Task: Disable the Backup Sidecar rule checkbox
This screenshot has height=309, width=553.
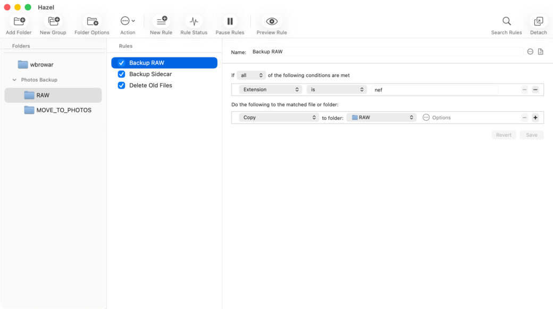Action: (x=121, y=74)
